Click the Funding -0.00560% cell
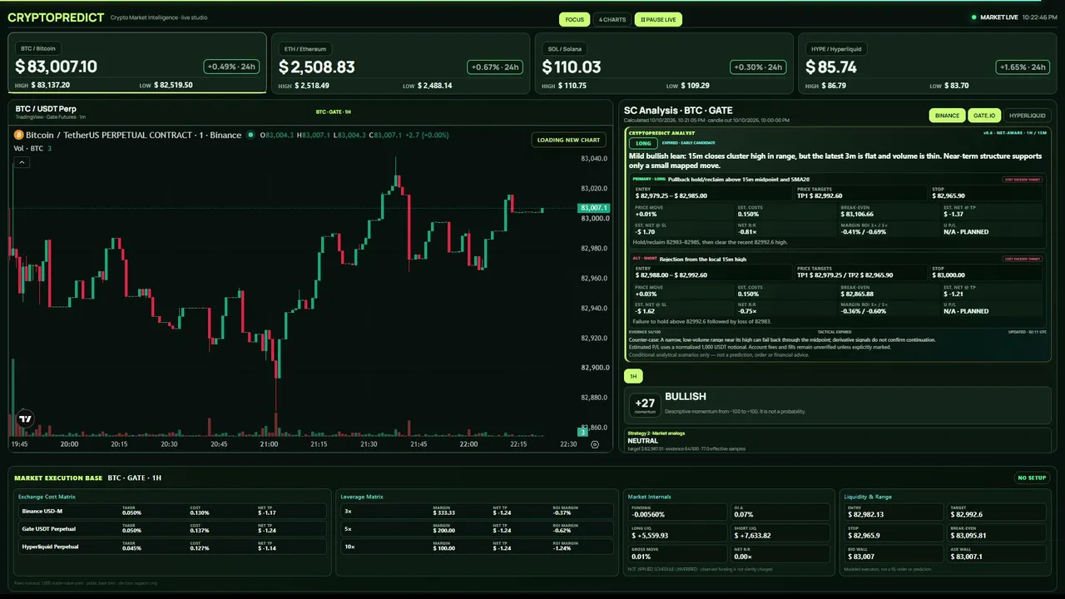This screenshot has width=1065, height=599. click(x=677, y=512)
